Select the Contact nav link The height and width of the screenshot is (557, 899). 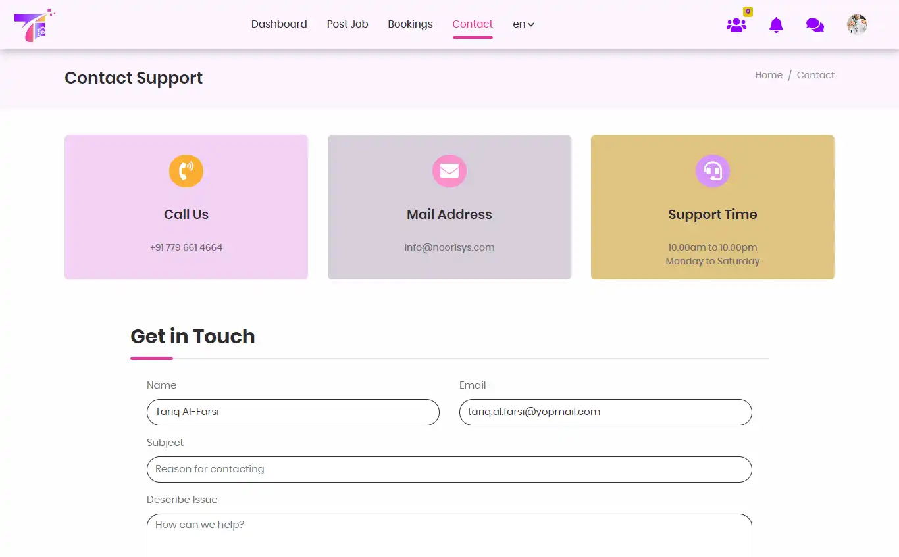point(472,24)
